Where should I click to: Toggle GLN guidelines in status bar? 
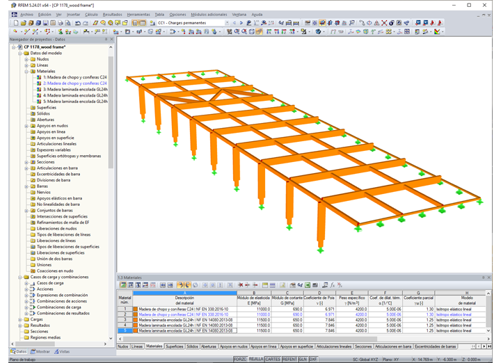coord(303,359)
